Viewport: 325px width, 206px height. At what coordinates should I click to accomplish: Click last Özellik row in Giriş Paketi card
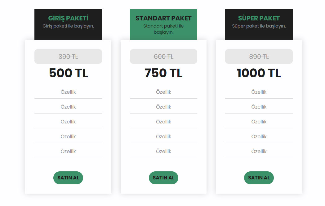click(x=68, y=151)
